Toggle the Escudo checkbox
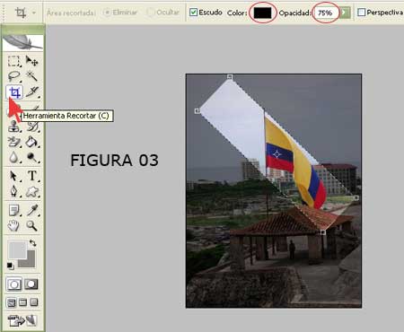 coord(193,13)
